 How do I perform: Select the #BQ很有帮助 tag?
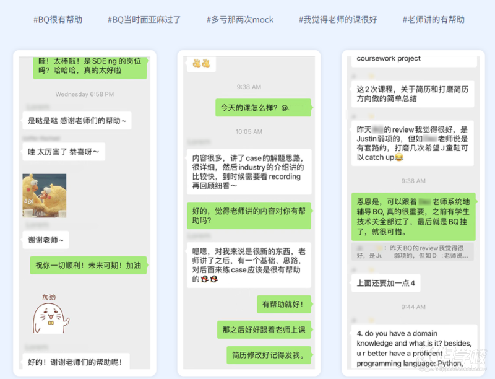coord(58,20)
